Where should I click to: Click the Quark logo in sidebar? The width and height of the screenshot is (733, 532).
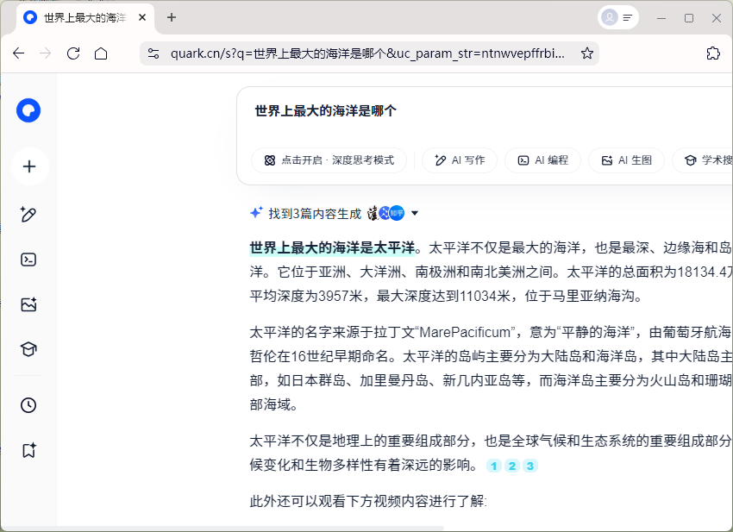[x=28, y=110]
